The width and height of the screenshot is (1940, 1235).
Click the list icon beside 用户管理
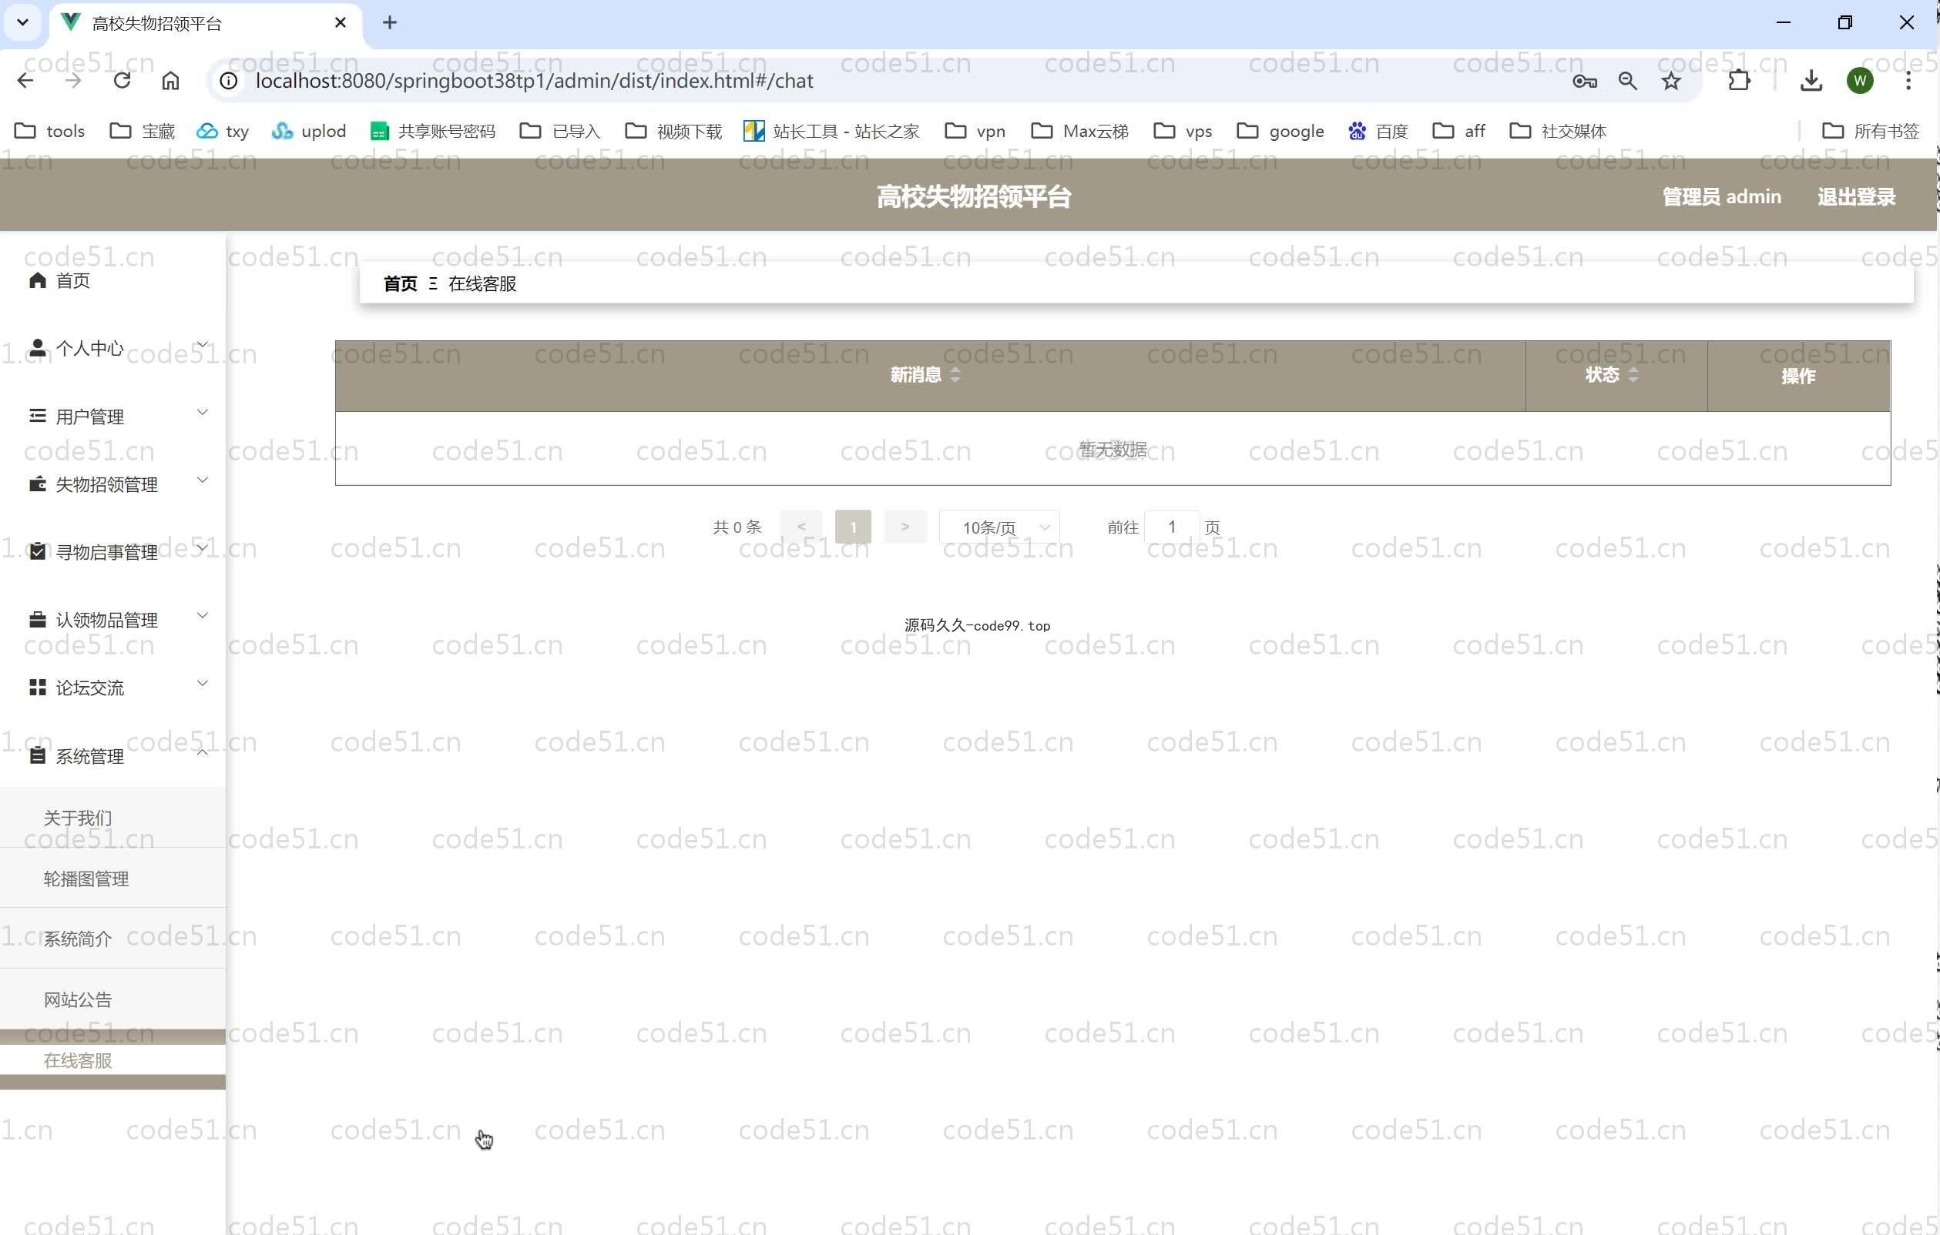point(37,416)
